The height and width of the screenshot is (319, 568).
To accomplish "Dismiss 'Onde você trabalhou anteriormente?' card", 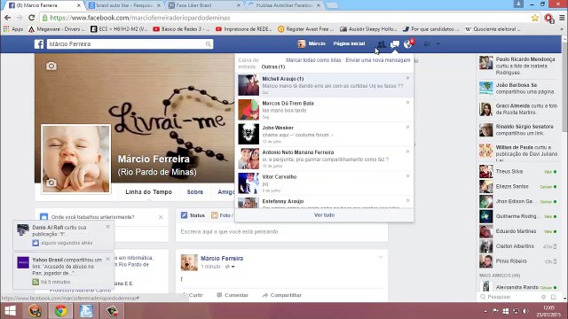I will tap(161, 217).
